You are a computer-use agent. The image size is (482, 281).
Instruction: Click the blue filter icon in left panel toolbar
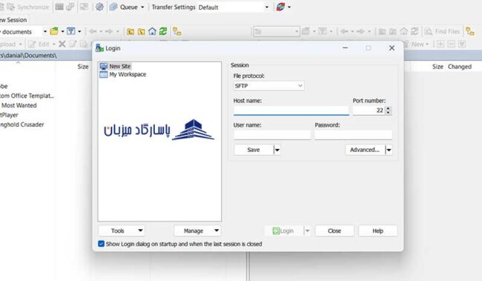71,31
